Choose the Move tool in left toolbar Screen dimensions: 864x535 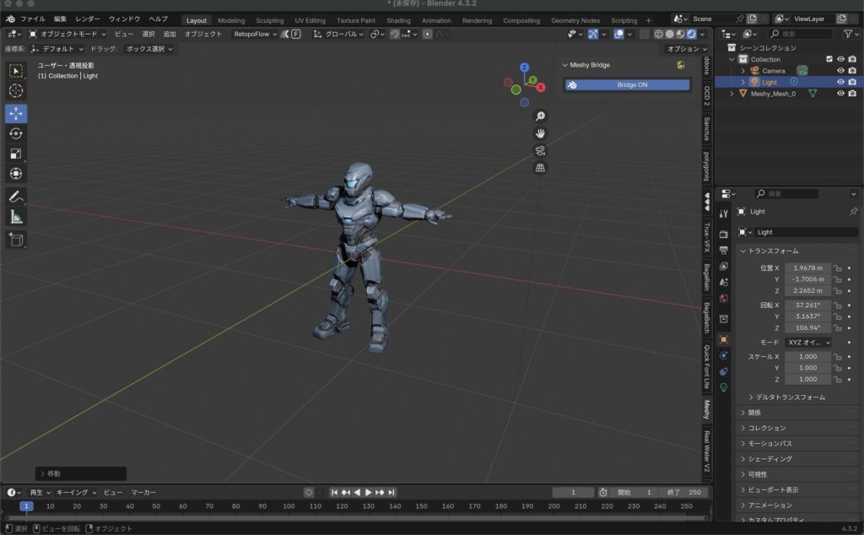tap(16, 114)
